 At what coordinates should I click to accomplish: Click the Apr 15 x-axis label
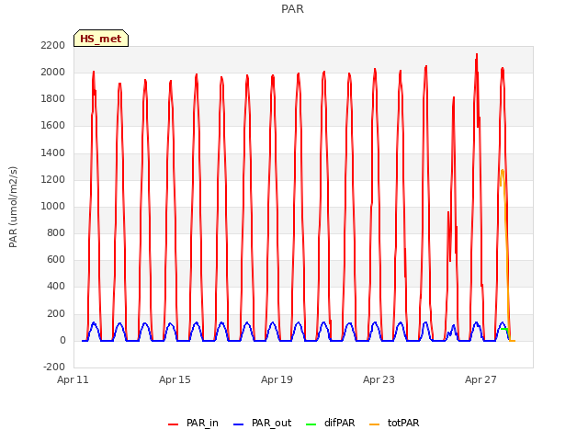tap(175, 379)
